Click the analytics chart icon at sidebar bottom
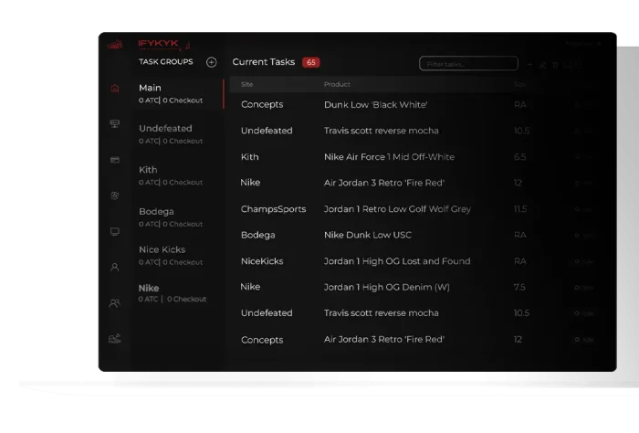Image resolution: width=639 pixels, height=433 pixels. click(x=114, y=339)
